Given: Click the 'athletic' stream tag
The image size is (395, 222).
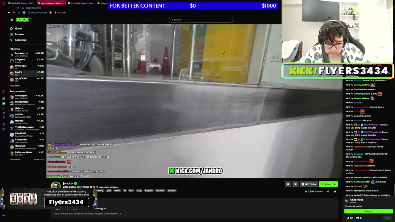Looking at the screenshot, I should tap(172, 191).
